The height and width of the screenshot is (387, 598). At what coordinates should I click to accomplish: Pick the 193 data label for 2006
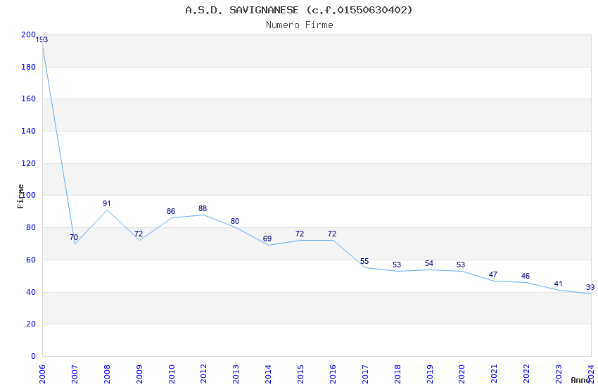(42, 39)
